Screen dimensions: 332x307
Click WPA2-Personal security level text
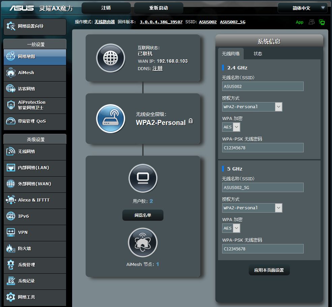pyautogui.click(x=161, y=123)
